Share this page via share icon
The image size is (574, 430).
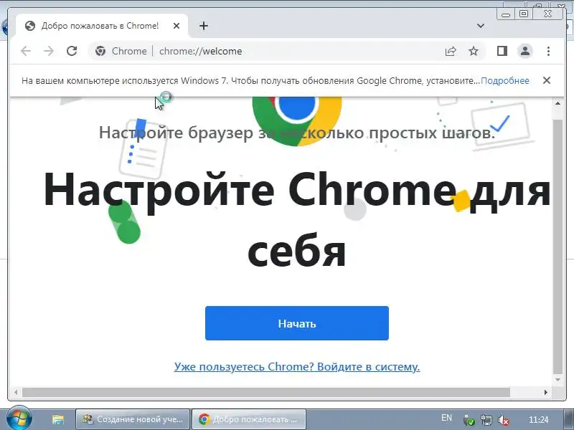tap(451, 51)
